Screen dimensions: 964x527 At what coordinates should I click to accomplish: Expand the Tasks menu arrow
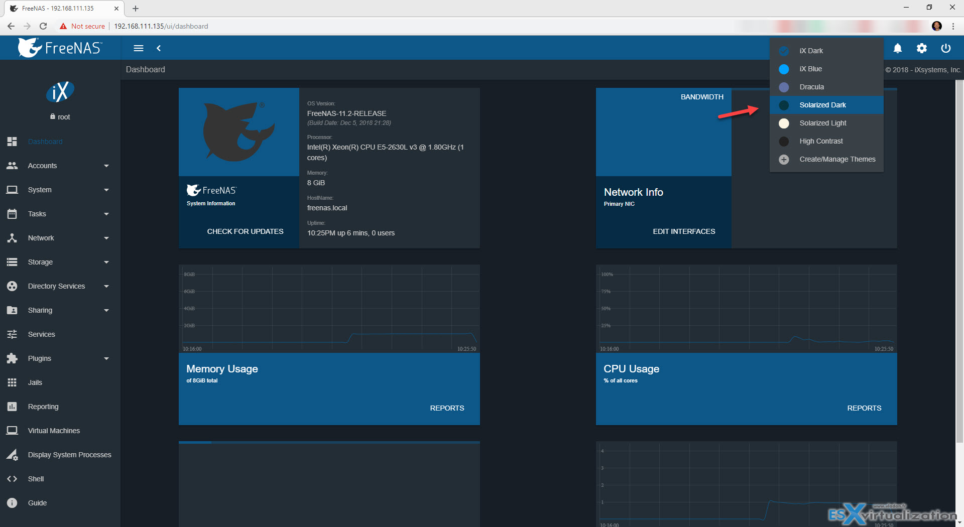coord(106,214)
